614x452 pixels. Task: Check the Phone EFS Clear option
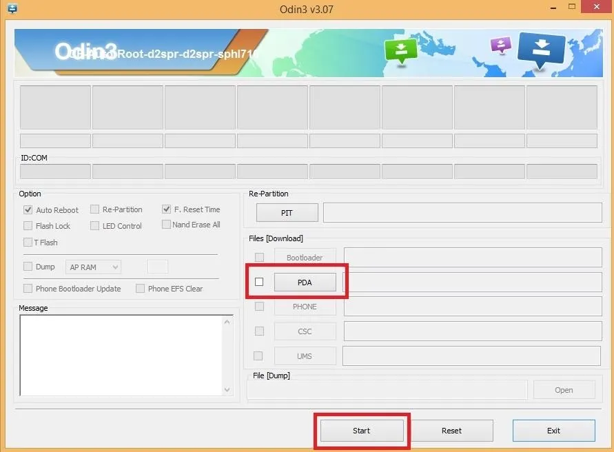click(x=140, y=288)
